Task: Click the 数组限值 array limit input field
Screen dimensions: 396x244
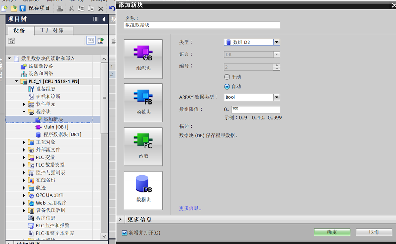Action: (255, 109)
